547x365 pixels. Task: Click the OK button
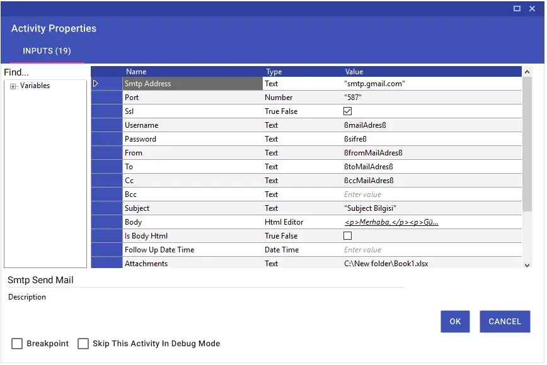click(x=455, y=322)
